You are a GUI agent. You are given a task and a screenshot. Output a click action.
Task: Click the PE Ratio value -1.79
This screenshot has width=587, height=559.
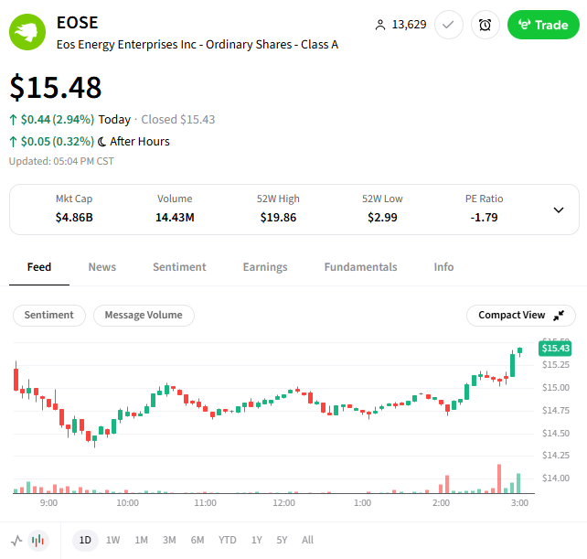(x=484, y=218)
